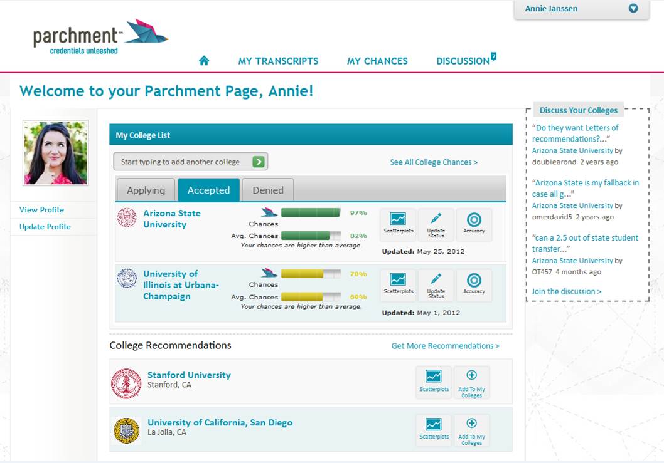Open the MY TRANSCRIPTS menu
The height and width of the screenshot is (463, 664).
(278, 61)
